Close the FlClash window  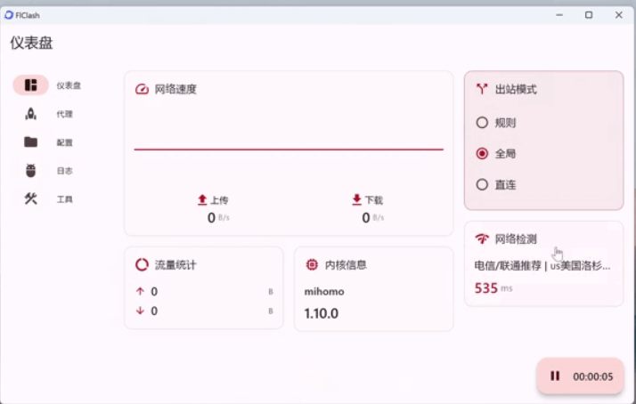point(618,15)
